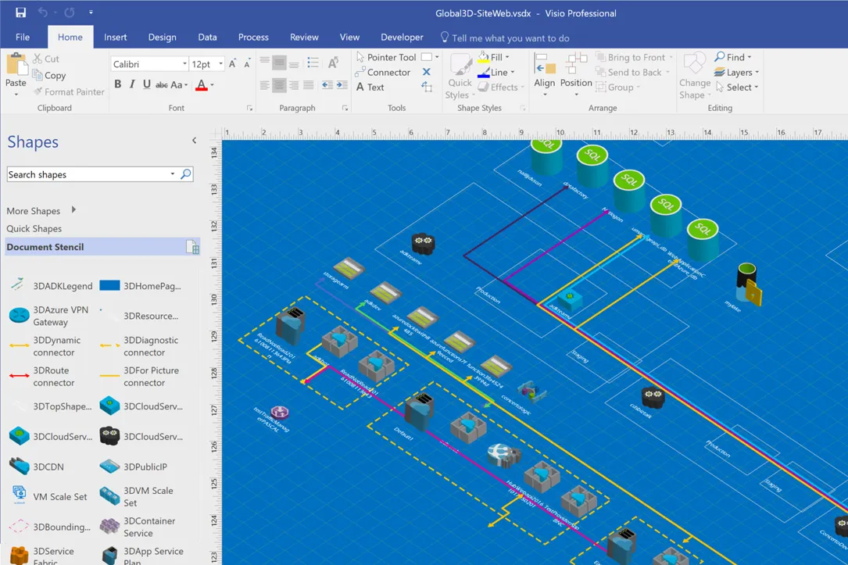
Task: Activate the Format Painter
Action: coord(69,92)
